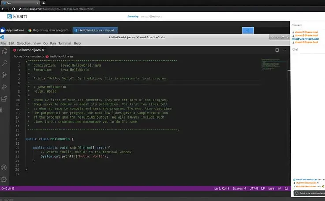This screenshot has width=325, height=201.
Task: Open the Selection menu
Action: [24, 43]
